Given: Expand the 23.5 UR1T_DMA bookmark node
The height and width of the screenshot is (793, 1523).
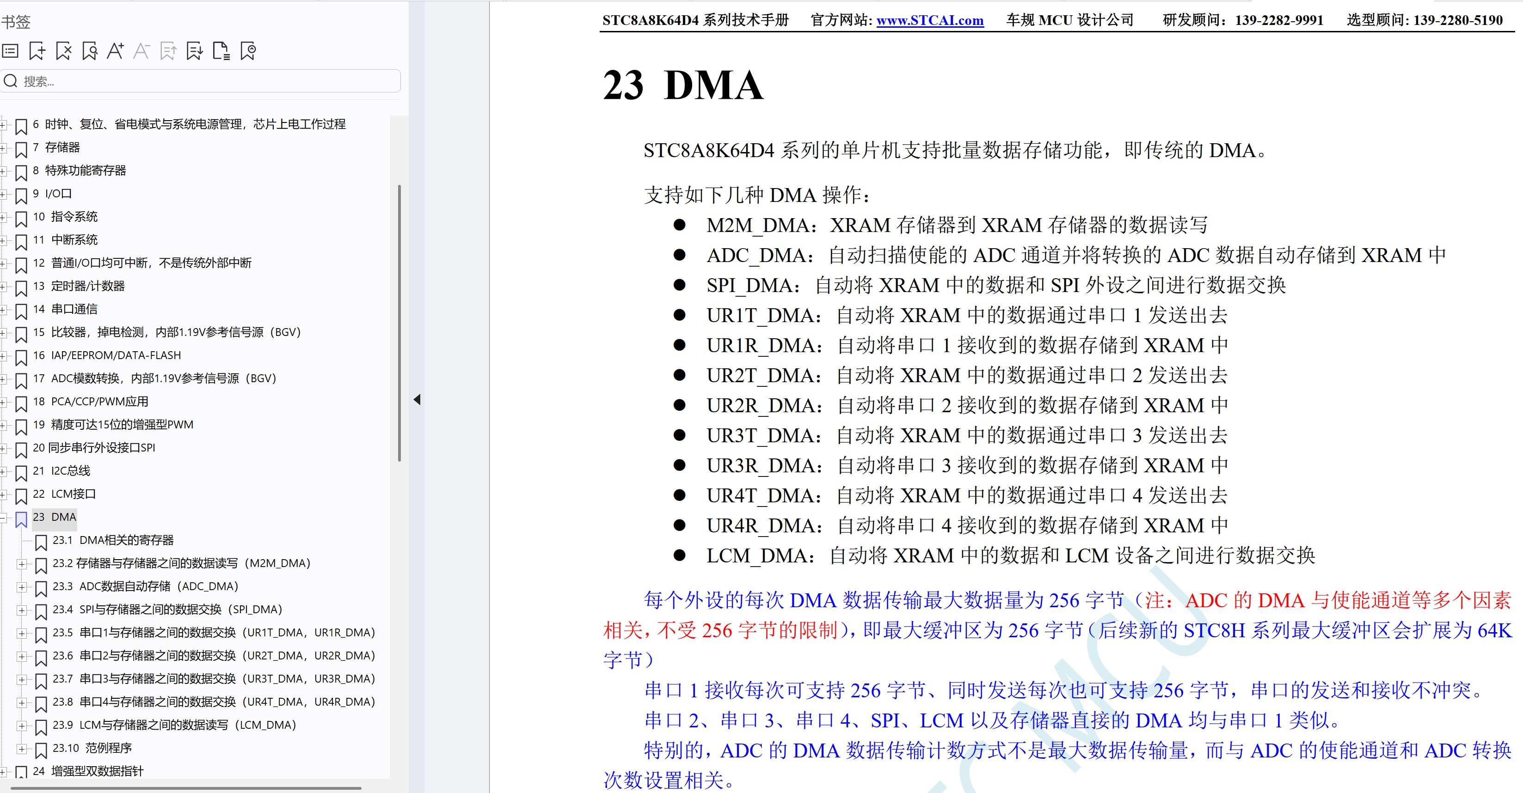Looking at the screenshot, I should pos(22,633).
